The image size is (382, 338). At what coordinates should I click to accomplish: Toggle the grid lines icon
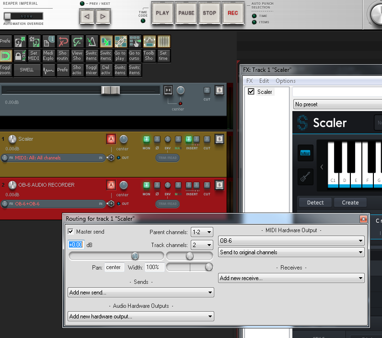point(164,42)
